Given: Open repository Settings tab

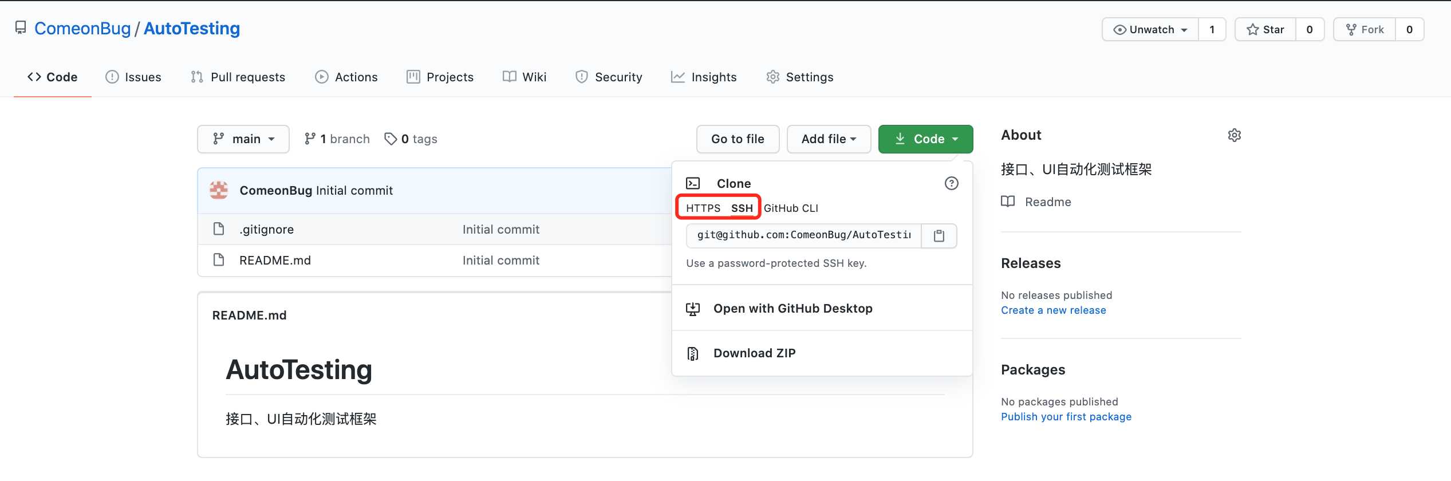Looking at the screenshot, I should 800,77.
